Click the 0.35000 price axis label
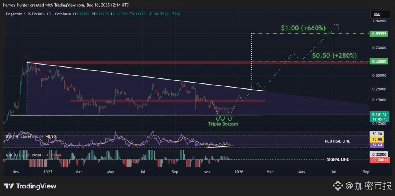The image size is (395, 196). 379,75
